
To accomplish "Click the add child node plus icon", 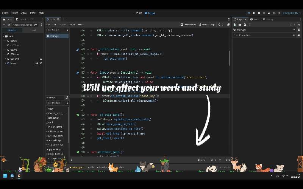I will 4,25.
